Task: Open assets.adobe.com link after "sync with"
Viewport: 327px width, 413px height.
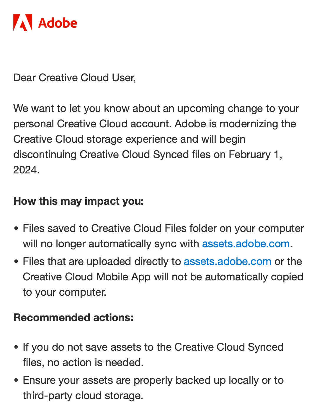Action: click(x=246, y=244)
